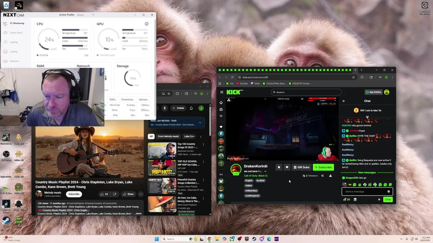433x243 pixels.
Task: Open Kick Browse from the sidebar
Action: (221, 109)
